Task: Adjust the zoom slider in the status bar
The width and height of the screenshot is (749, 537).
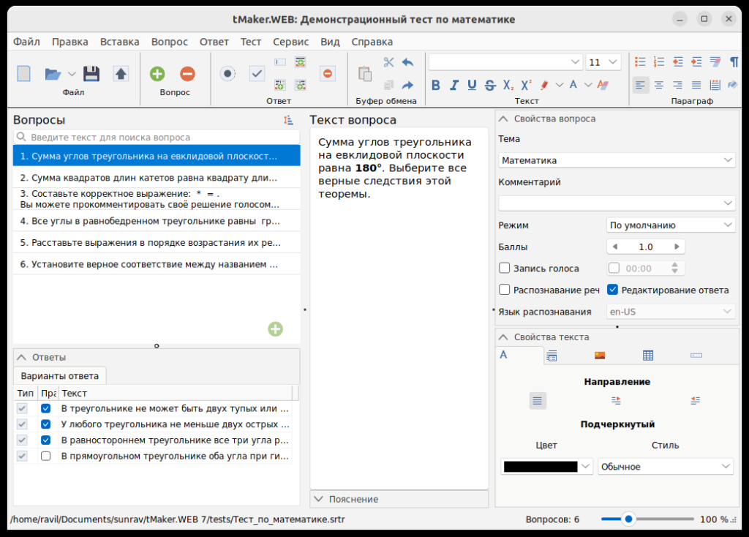Action: tap(628, 519)
